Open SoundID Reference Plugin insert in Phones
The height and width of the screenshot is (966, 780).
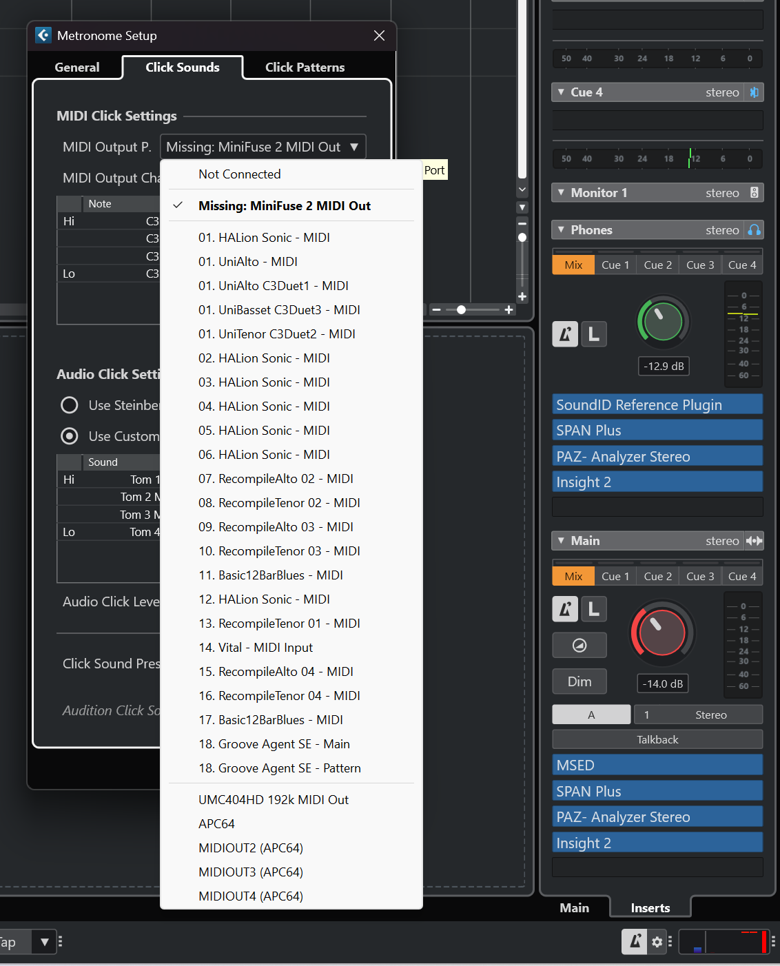(657, 404)
